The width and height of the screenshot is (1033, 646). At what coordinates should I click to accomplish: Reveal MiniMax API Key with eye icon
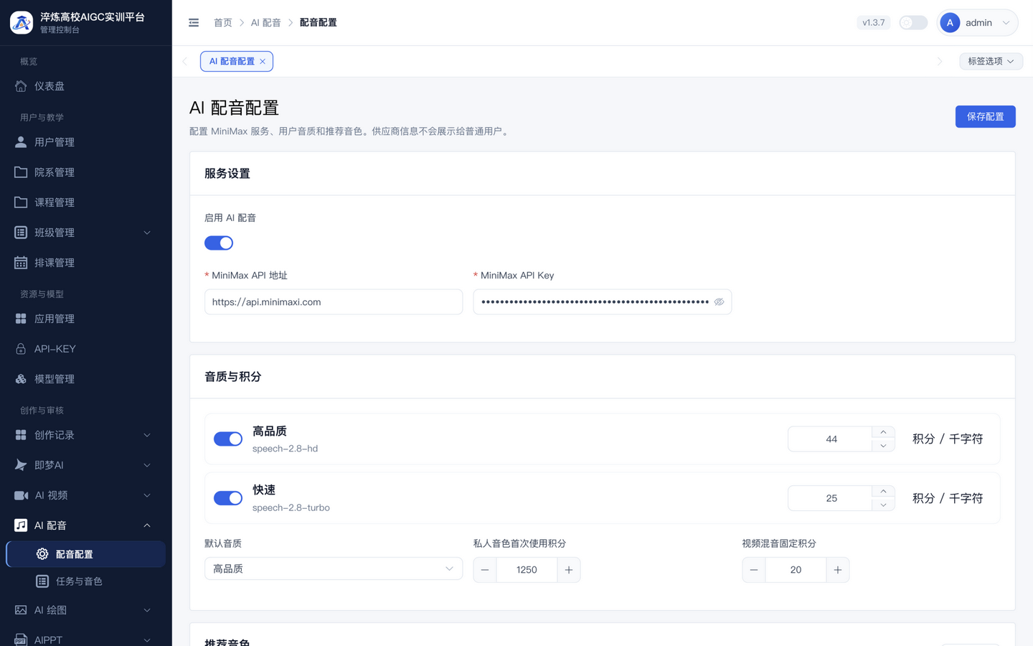click(719, 302)
